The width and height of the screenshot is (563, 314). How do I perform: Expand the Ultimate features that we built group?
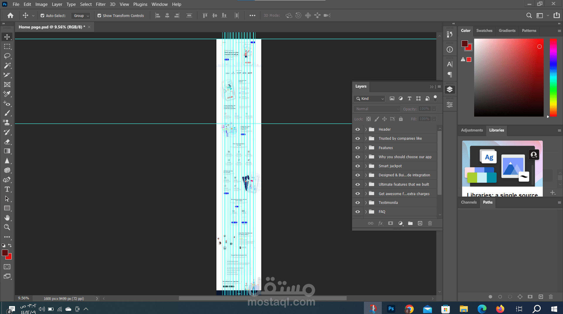coord(366,185)
